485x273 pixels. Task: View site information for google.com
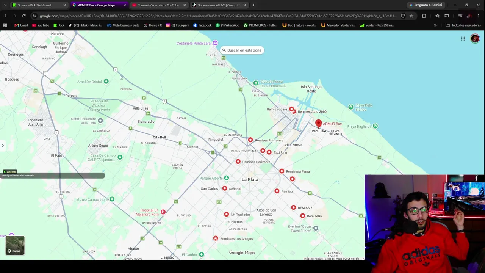point(35,16)
